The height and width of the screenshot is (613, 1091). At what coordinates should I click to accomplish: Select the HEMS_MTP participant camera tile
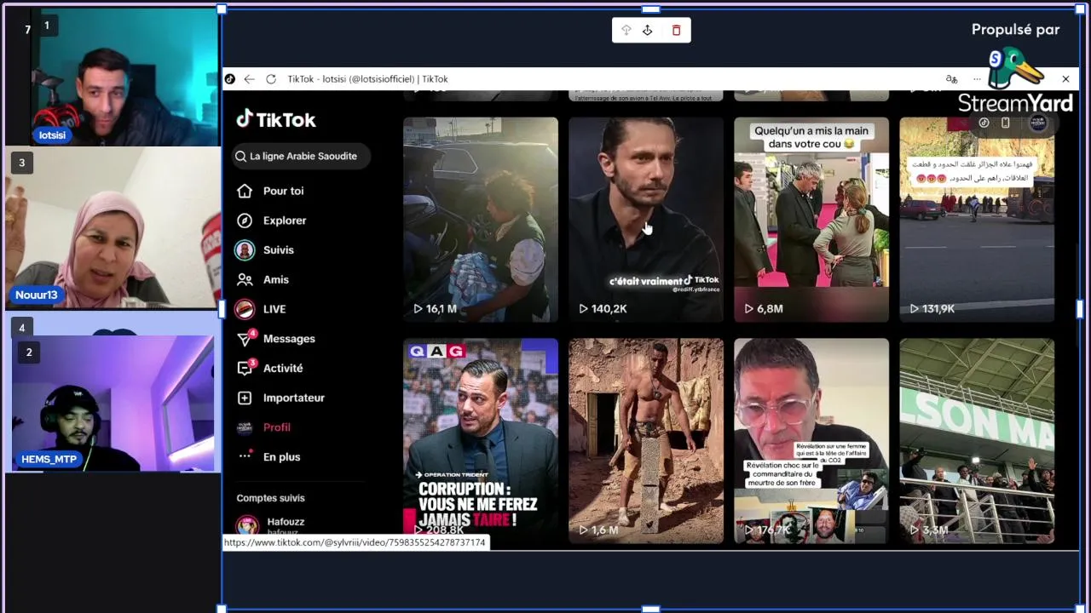[x=113, y=404]
